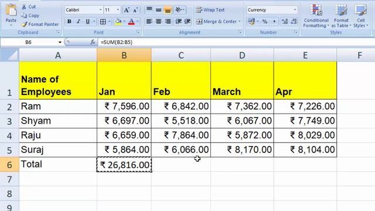Open Cell Styles gallery
Image resolution: width=375 pixels, height=211 pixels.
coord(361,16)
